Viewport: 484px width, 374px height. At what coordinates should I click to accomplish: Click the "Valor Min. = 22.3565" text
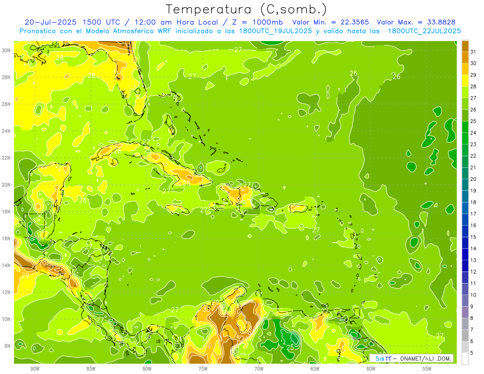click(x=330, y=22)
